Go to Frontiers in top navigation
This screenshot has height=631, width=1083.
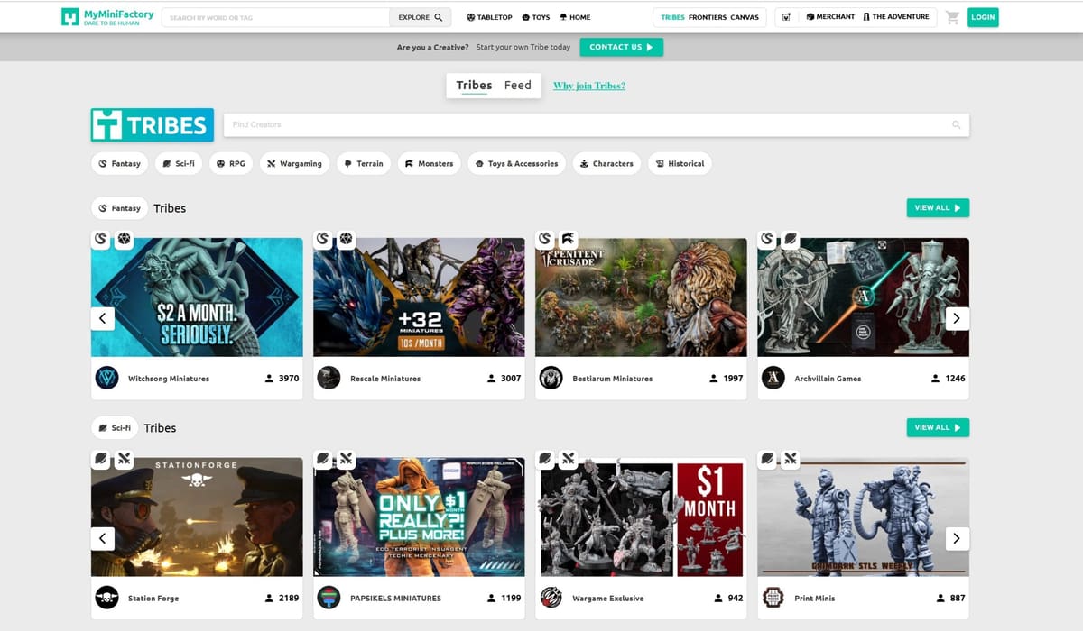click(707, 17)
